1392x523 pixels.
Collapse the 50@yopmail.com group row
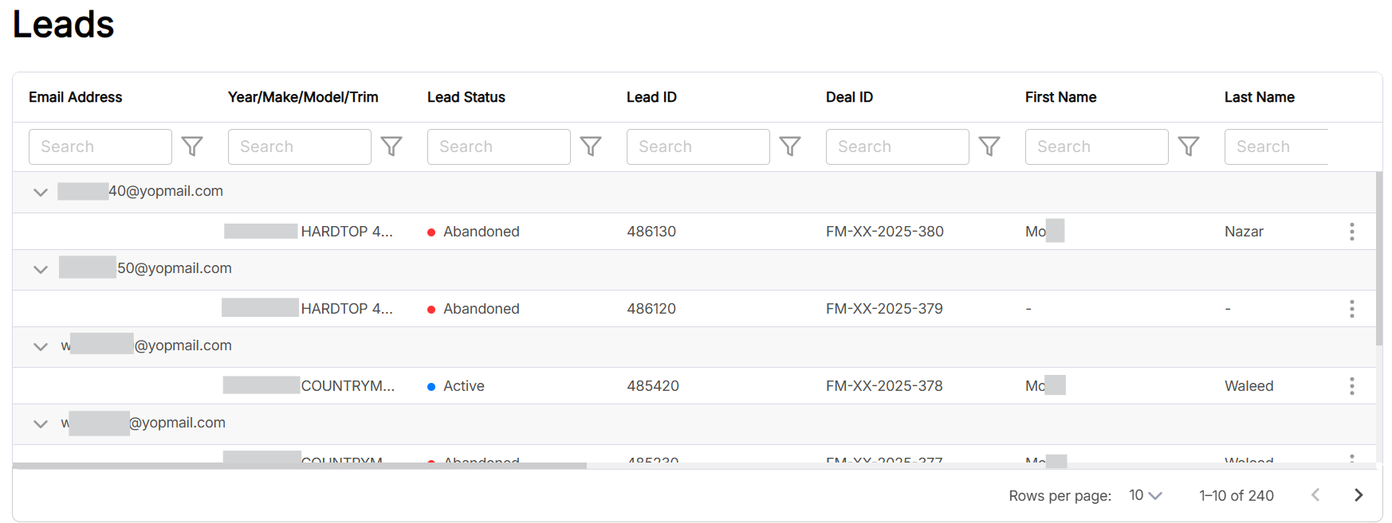click(41, 269)
